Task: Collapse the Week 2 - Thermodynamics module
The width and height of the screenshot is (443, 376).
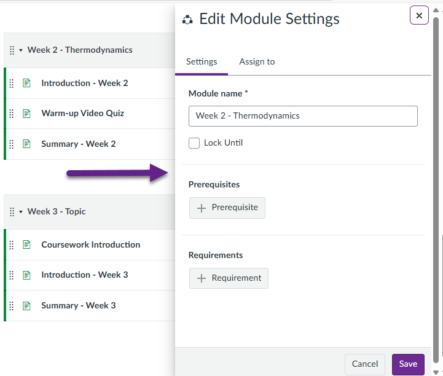Action: [x=21, y=50]
